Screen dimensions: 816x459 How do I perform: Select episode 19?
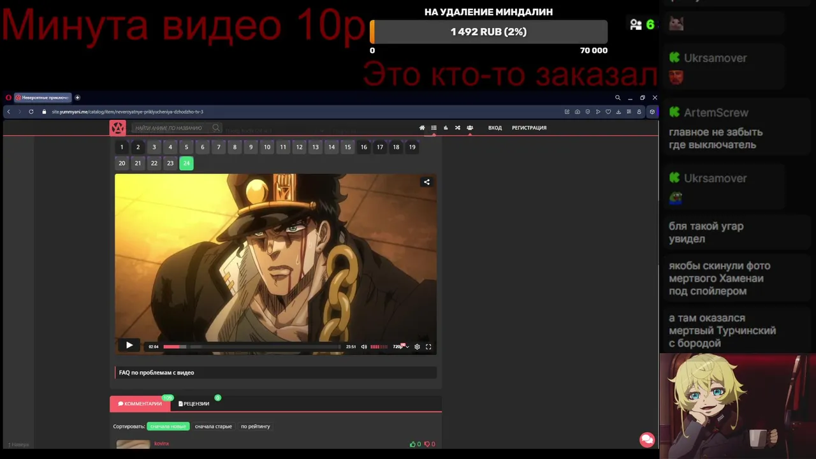pos(412,147)
